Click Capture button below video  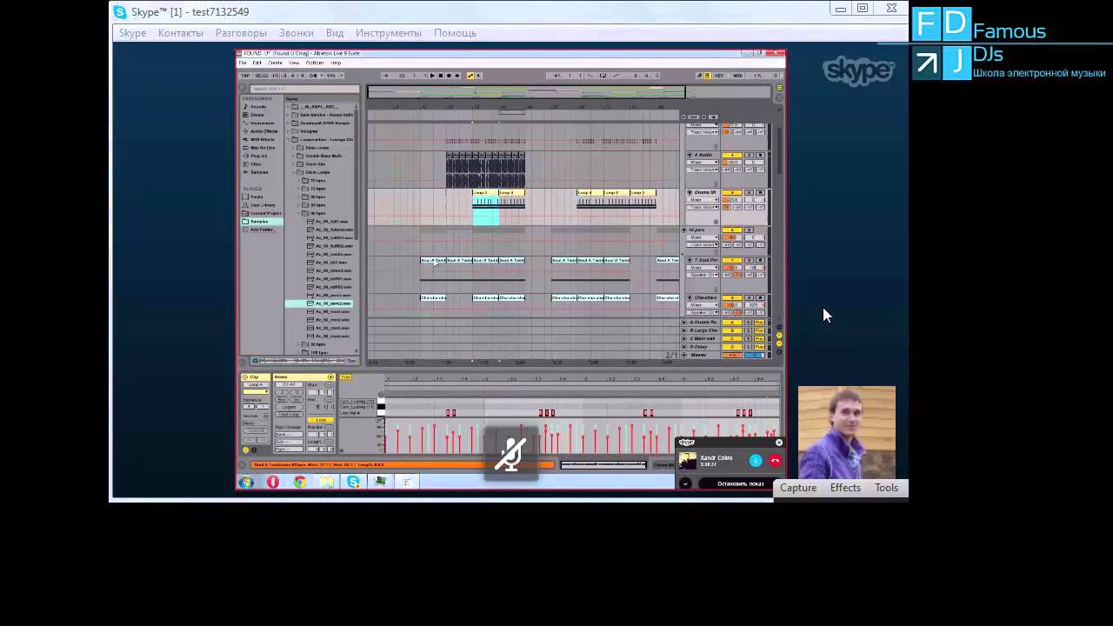coord(798,488)
